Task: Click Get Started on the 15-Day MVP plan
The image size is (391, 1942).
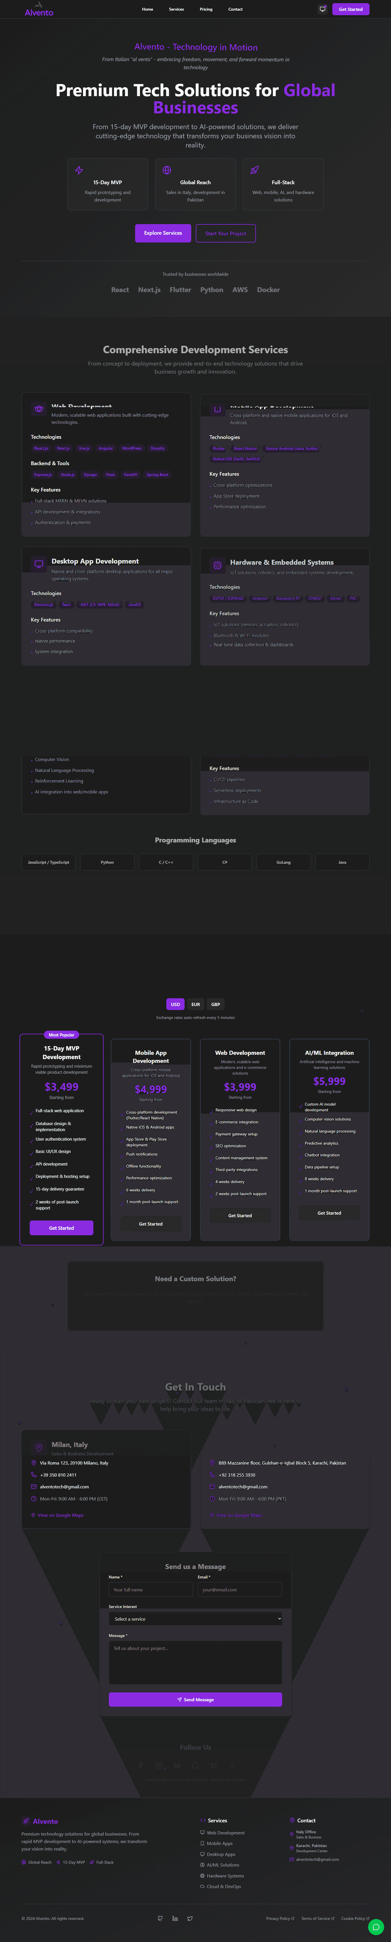Action: click(62, 1228)
